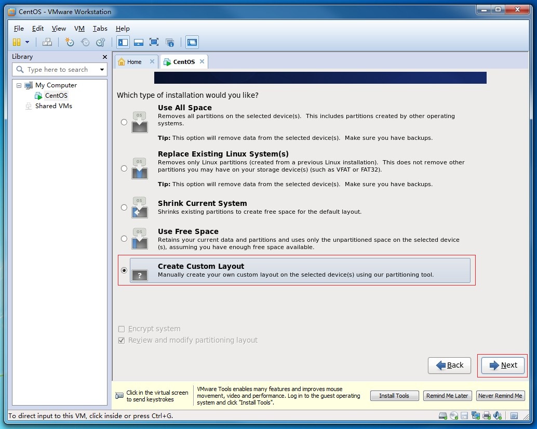This screenshot has height=429, width=537.
Task: Click the Install Tools button
Action: (394, 396)
